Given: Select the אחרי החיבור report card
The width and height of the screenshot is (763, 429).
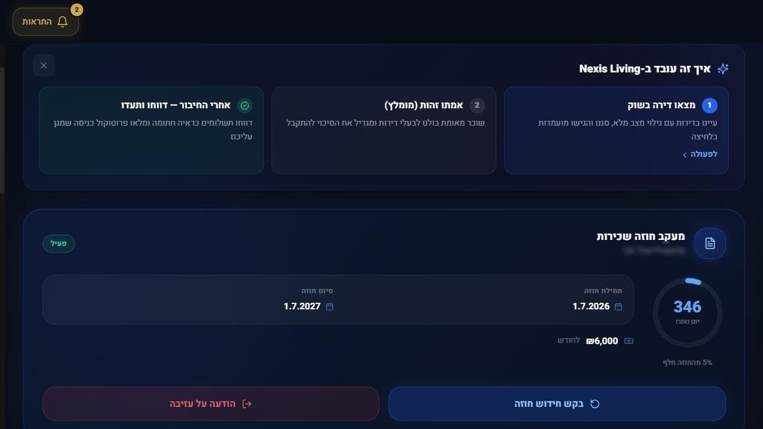Looking at the screenshot, I should (151, 130).
